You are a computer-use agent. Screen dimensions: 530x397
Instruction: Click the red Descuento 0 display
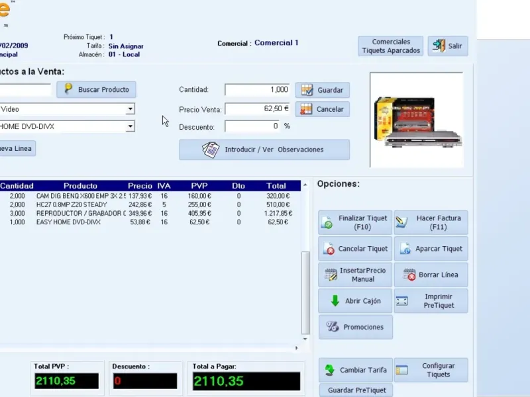point(145,381)
